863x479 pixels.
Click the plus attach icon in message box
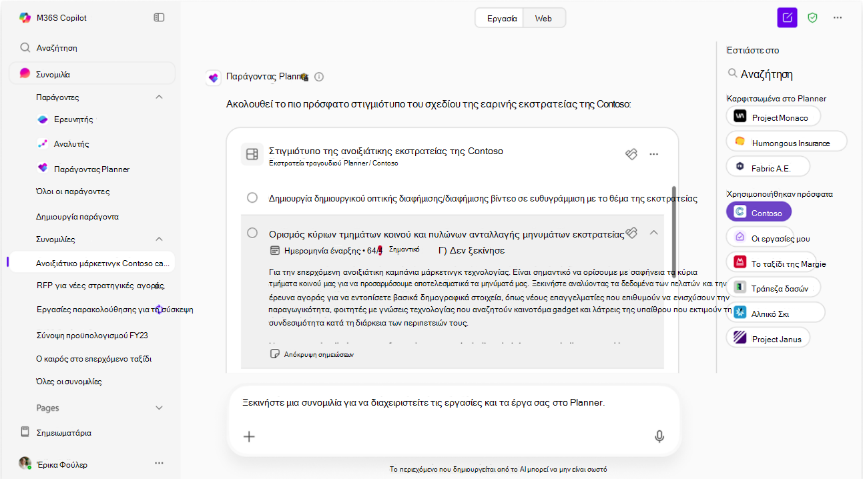pyautogui.click(x=249, y=437)
